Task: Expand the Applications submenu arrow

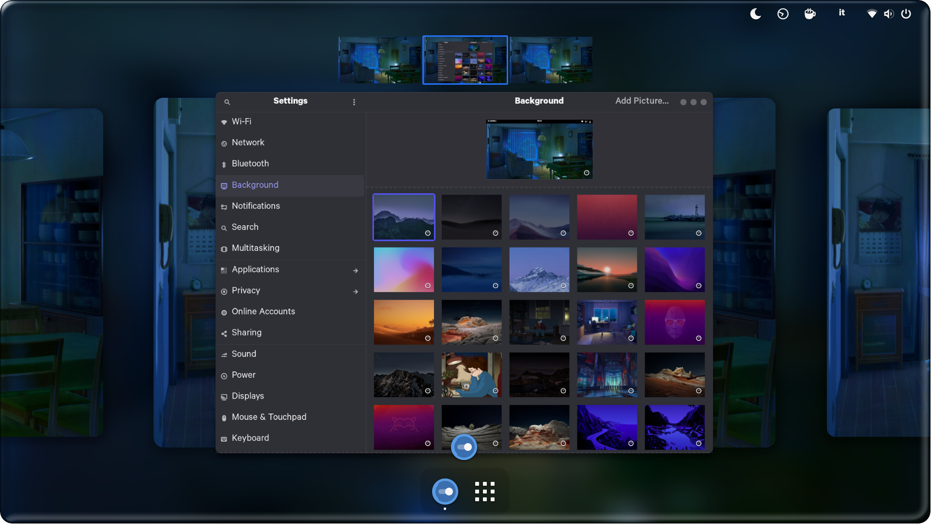Action: pos(356,270)
